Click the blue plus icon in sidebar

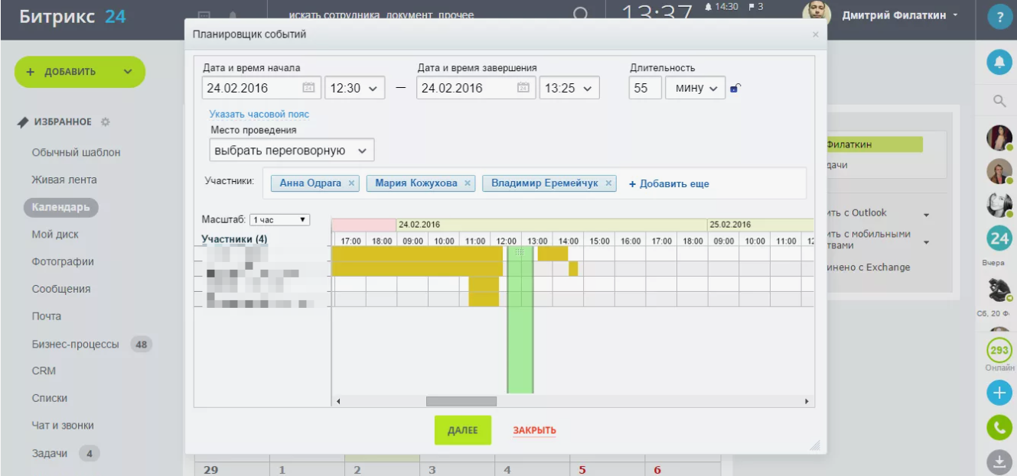point(999,393)
